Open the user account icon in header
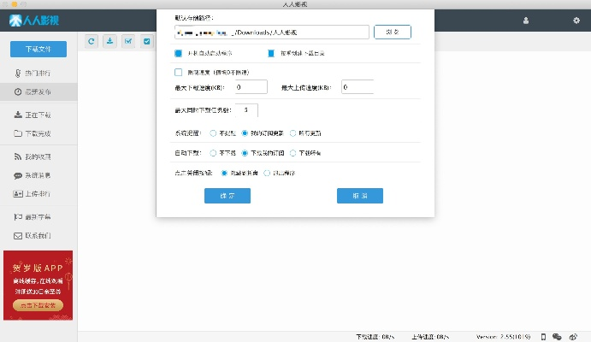The width and height of the screenshot is (591, 342). coord(525,20)
